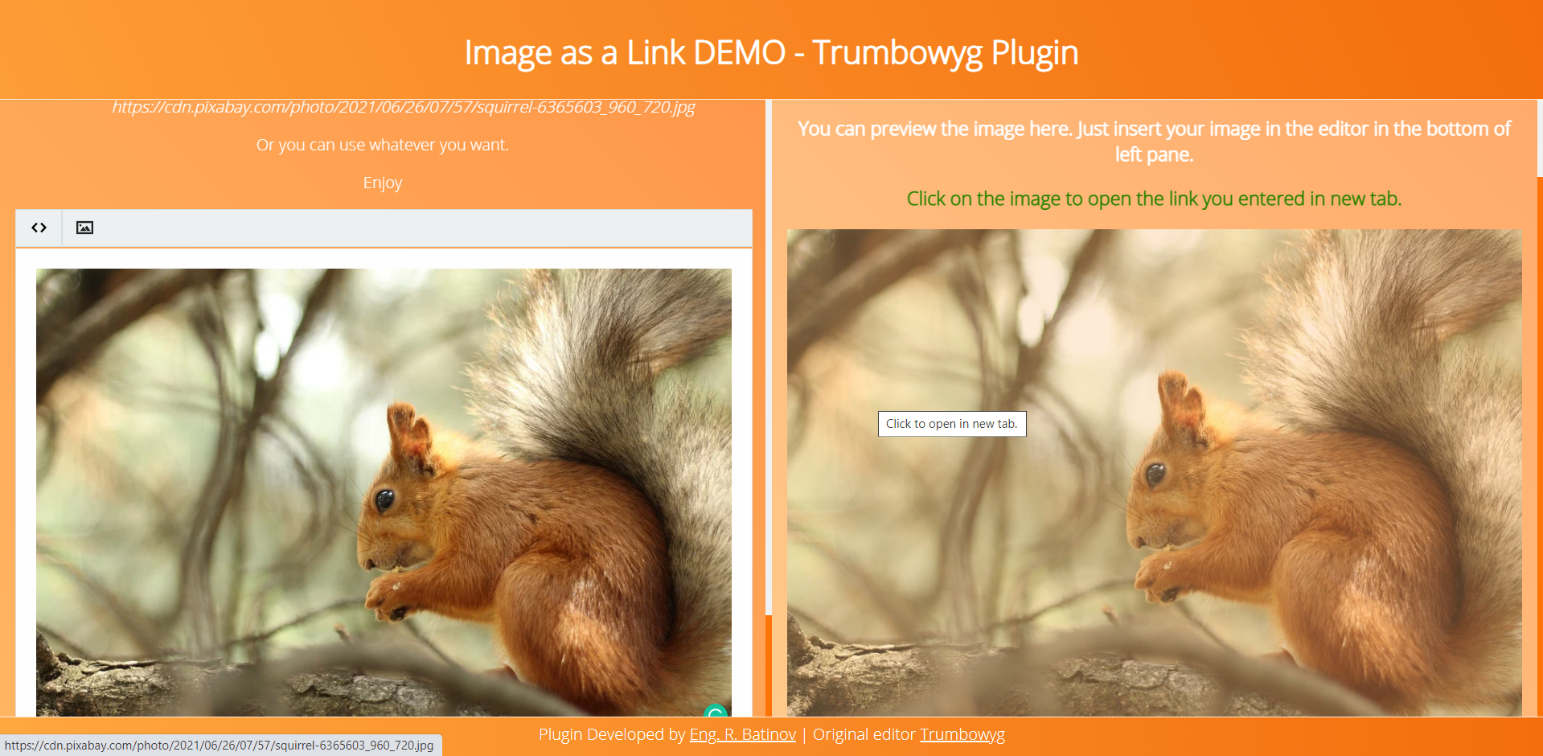Click the green 'Click on the image' instruction
The image size is (1543, 756).
[1154, 199]
